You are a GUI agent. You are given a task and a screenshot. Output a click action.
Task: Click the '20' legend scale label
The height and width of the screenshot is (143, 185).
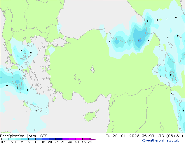[x=50, y=142]
